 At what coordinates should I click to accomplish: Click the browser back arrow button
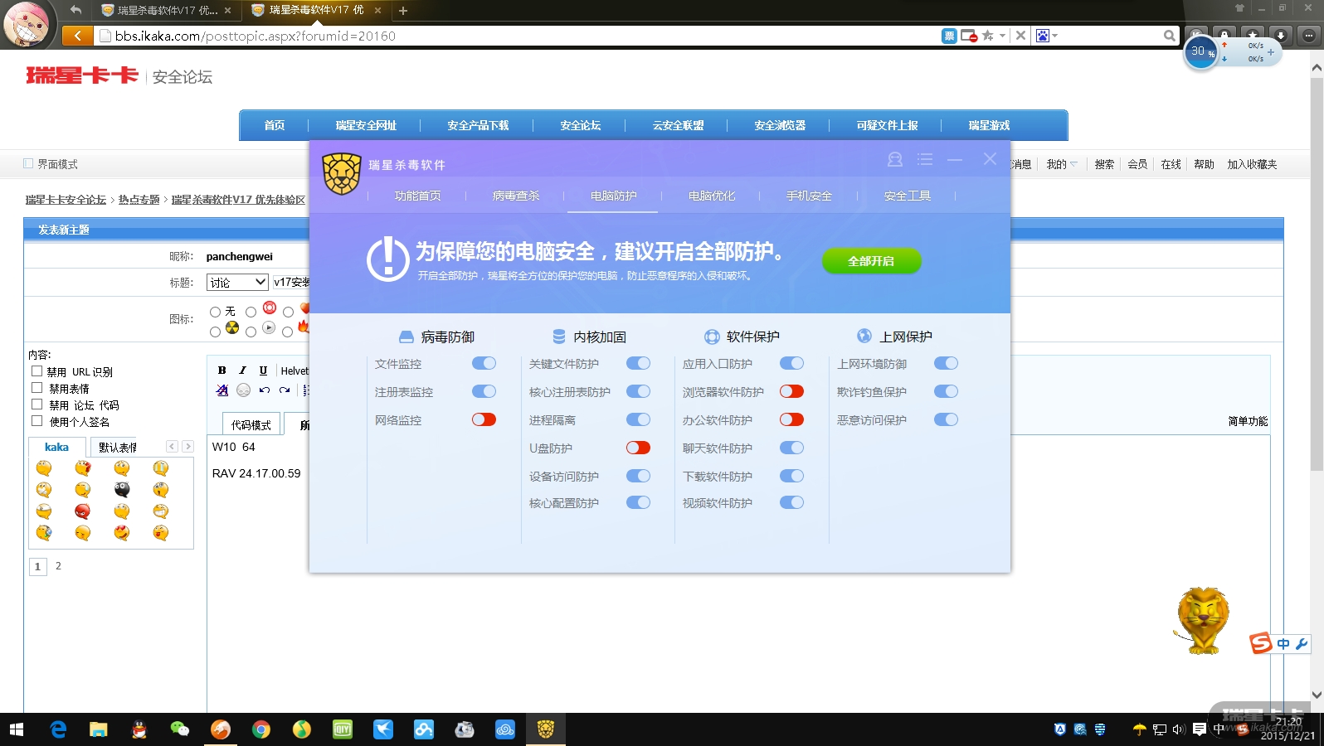coord(77,36)
